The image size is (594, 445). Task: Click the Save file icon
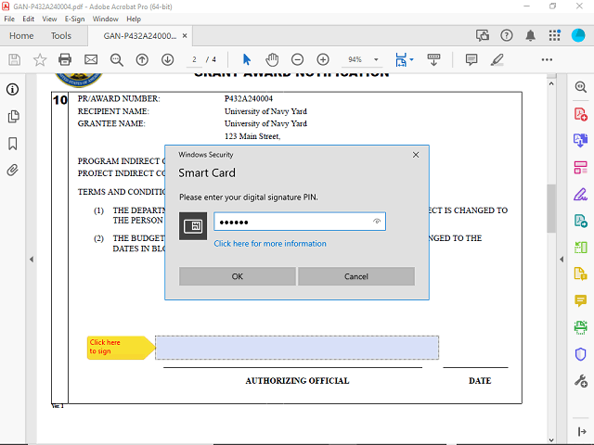(15, 59)
